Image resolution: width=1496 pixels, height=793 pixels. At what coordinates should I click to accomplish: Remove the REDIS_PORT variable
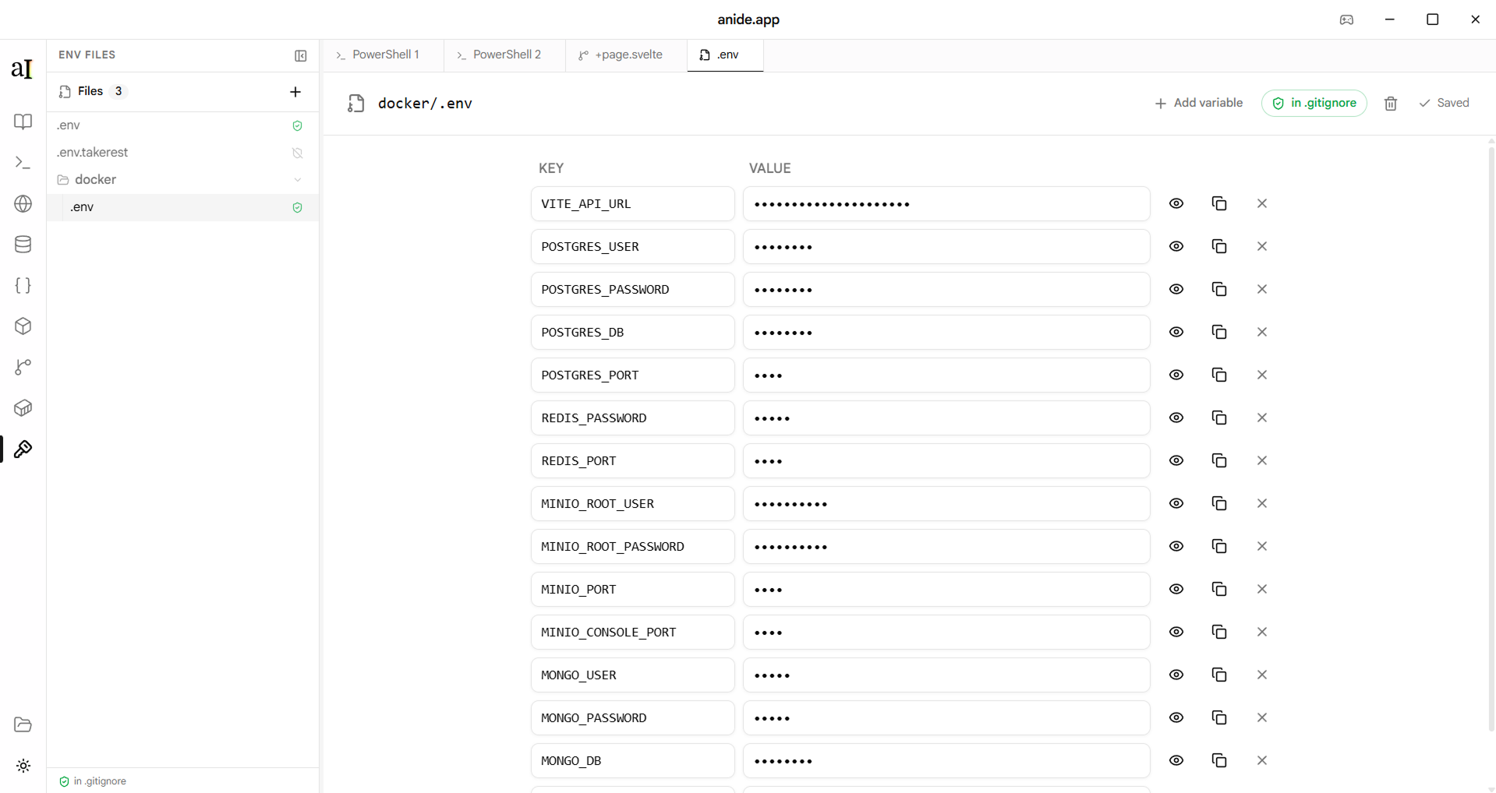[x=1262, y=460]
